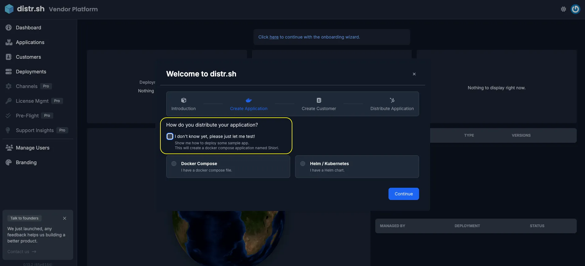Click the Branding palette icon

[9, 162]
